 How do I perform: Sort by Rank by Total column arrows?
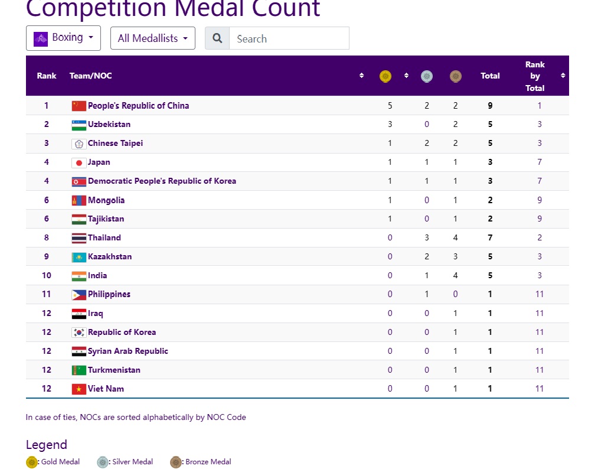tap(563, 76)
